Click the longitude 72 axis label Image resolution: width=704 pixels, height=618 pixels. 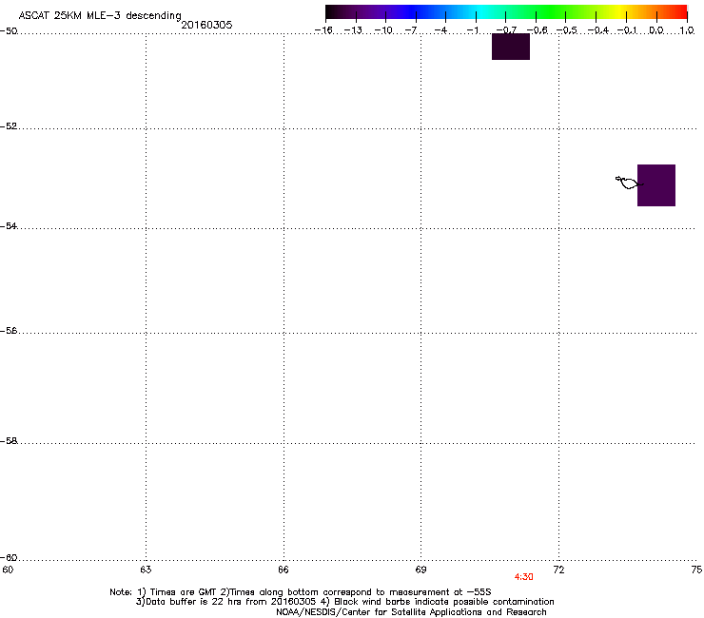click(x=558, y=570)
